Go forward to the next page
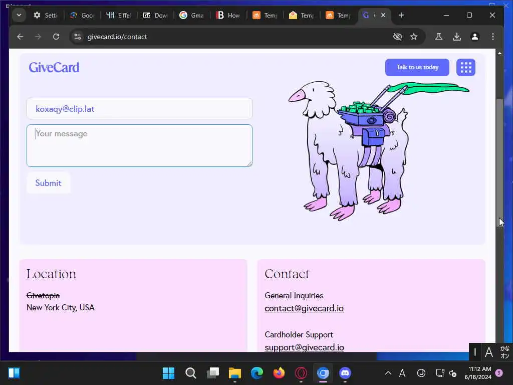Viewport: 513px width, 385px height. [38, 37]
